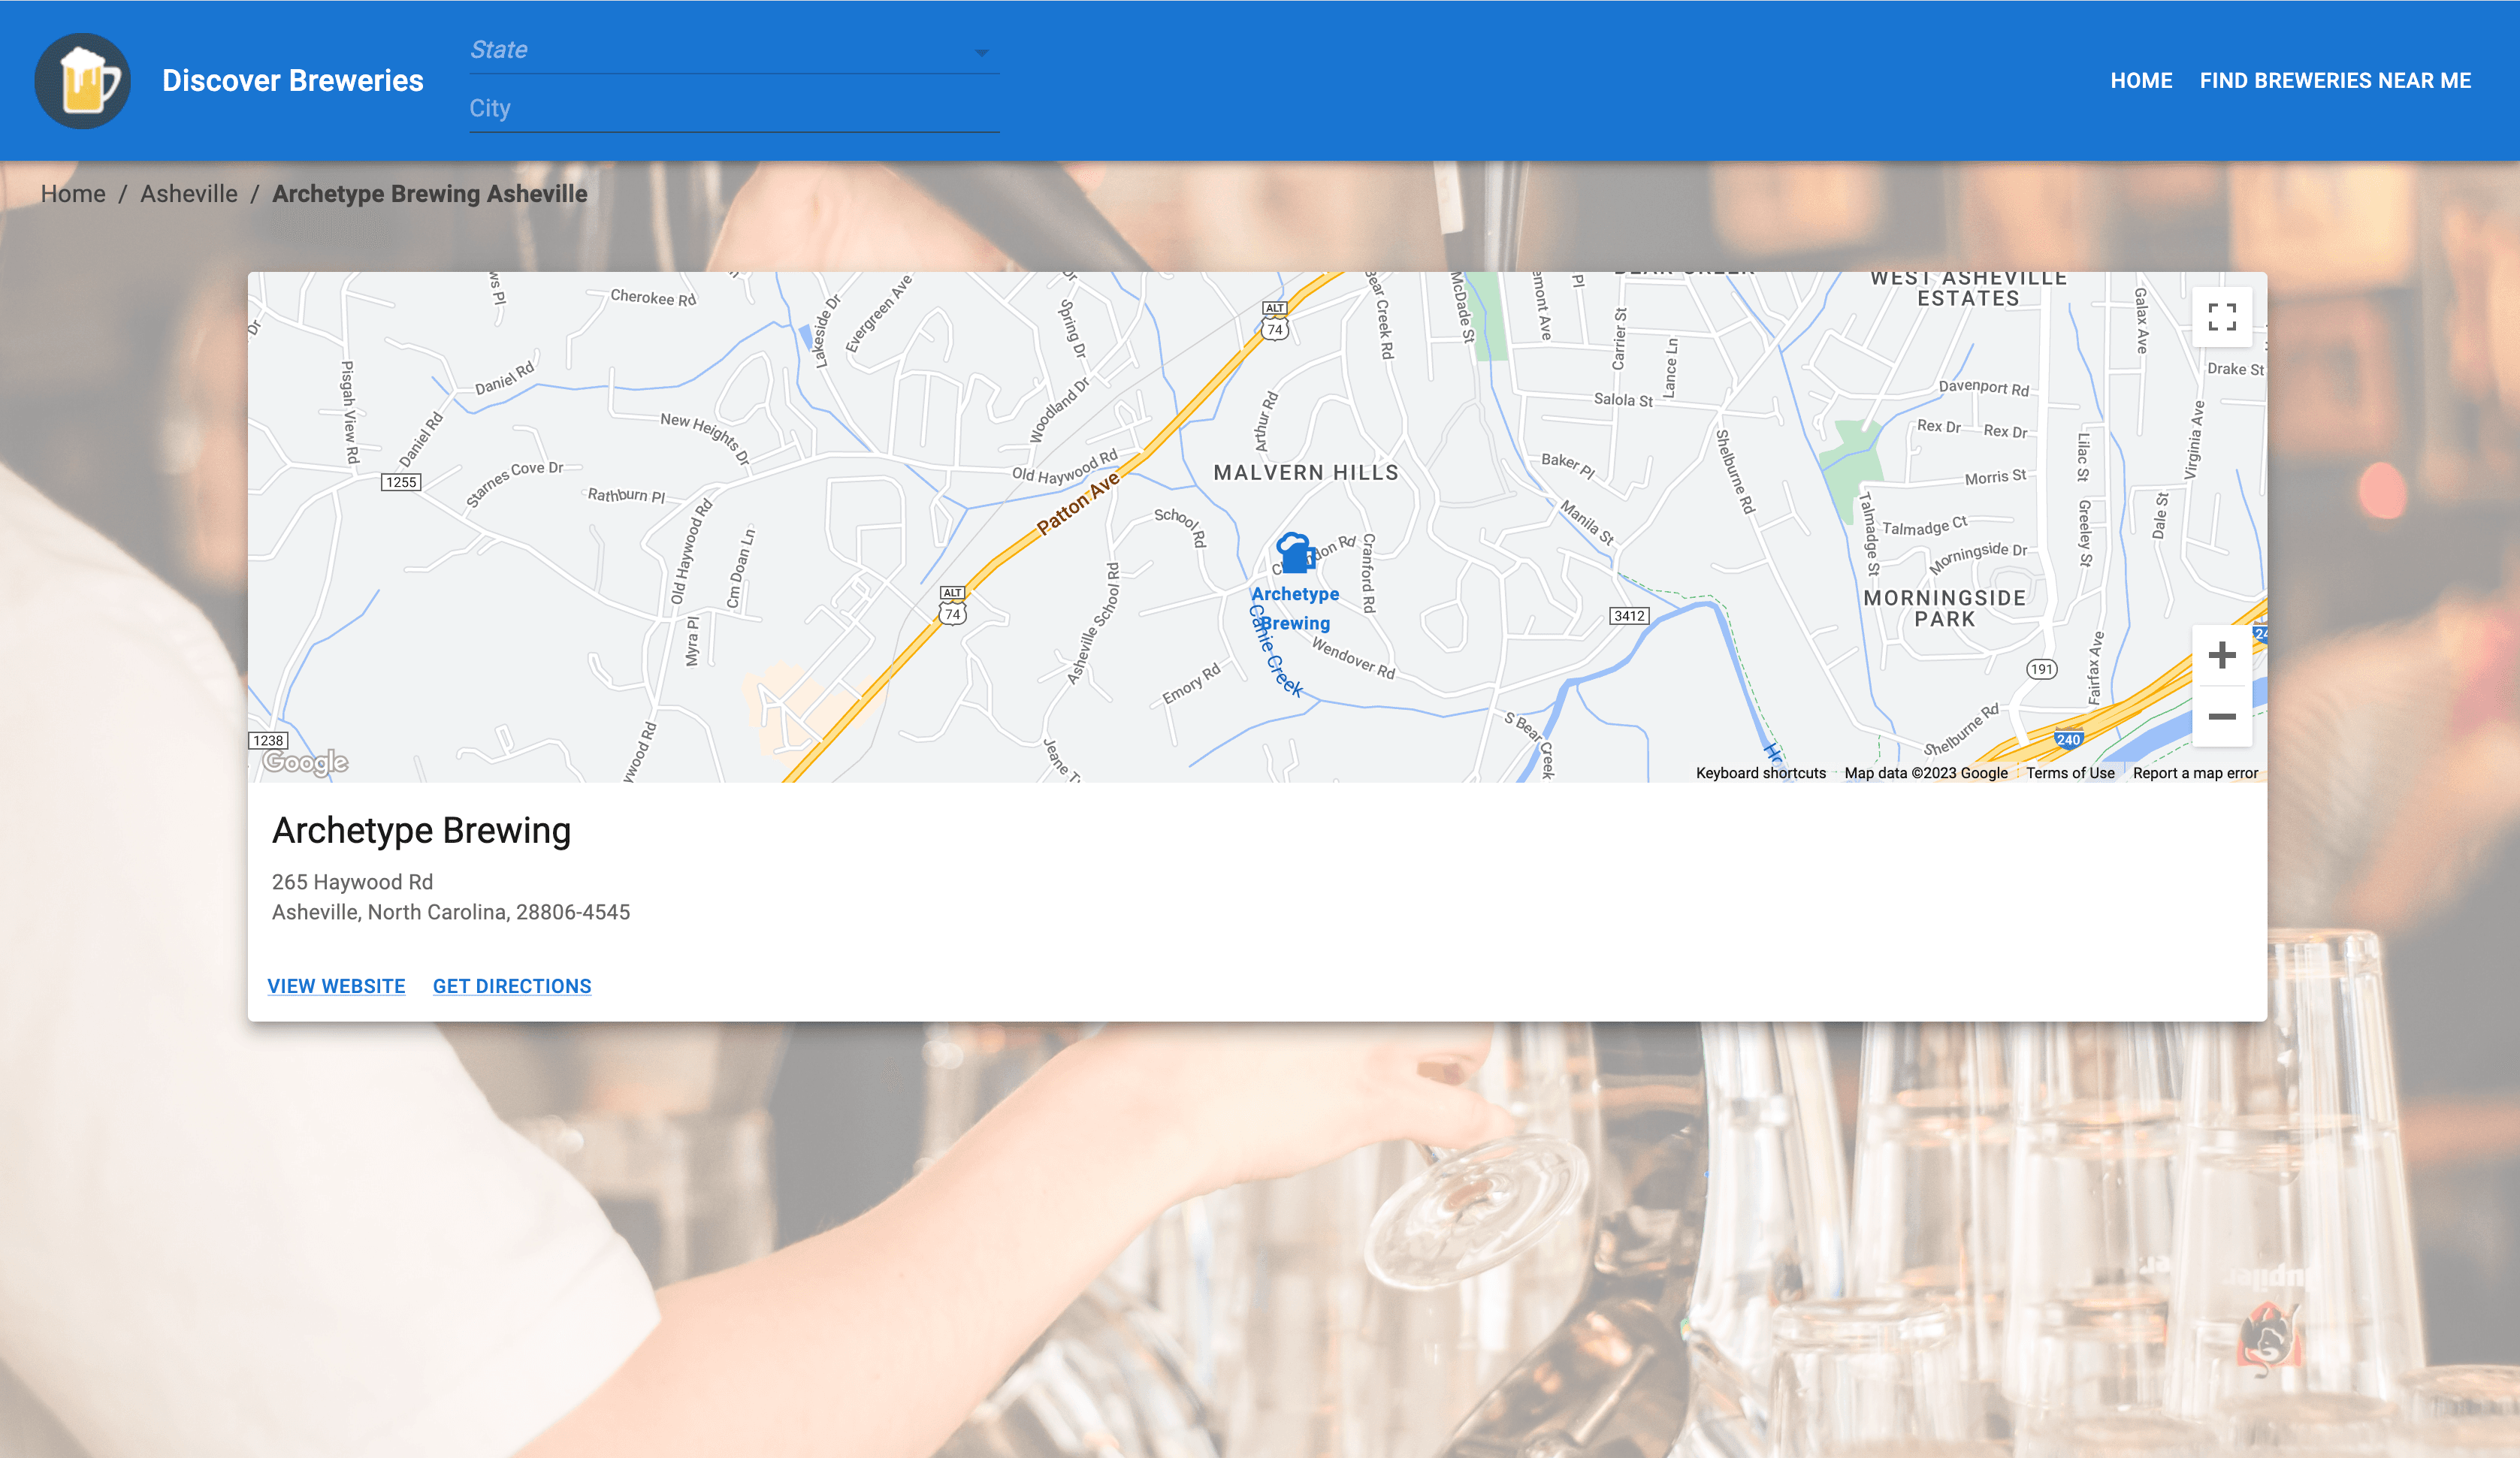Click interstate 240 shield on map
Image resolution: width=2520 pixels, height=1458 pixels.
pyautogui.click(x=2068, y=740)
